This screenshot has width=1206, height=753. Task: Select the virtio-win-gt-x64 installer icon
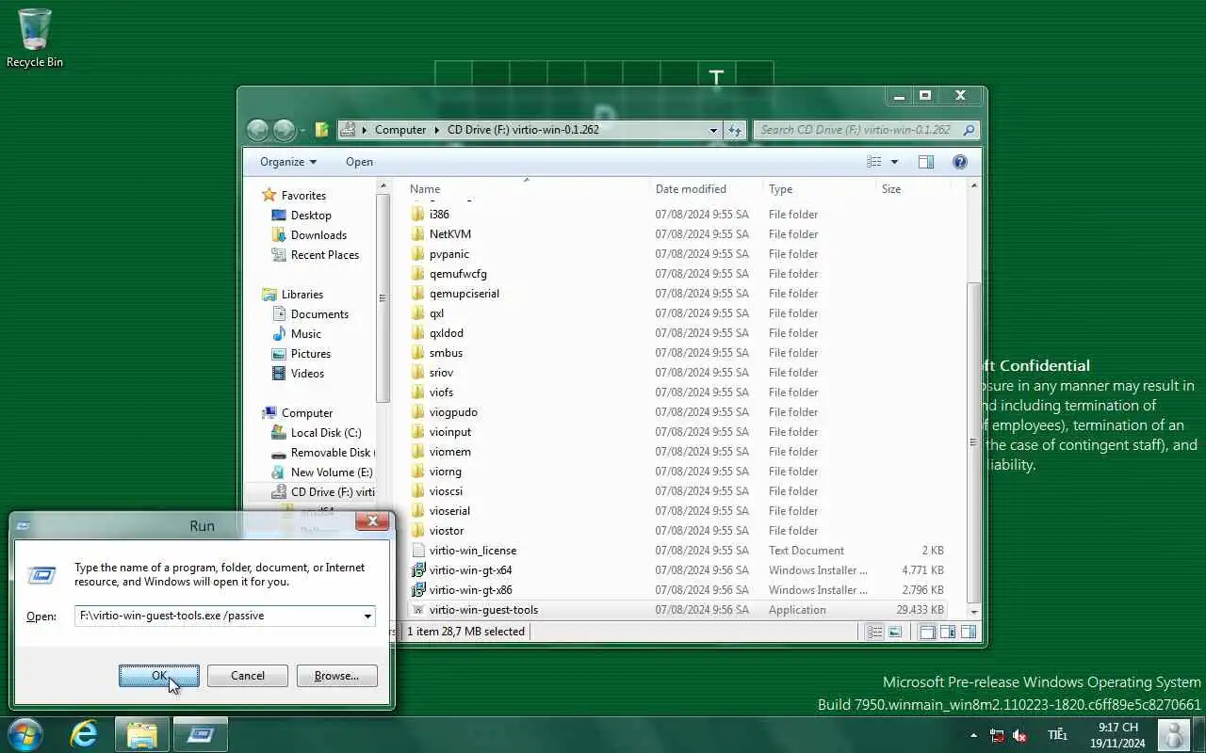[x=418, y=570]
